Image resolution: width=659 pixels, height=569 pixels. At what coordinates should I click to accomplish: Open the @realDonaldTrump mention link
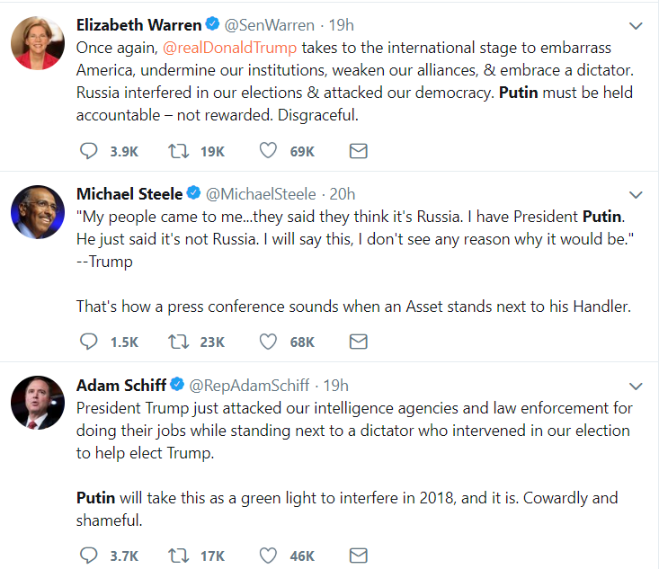point(229,48)
